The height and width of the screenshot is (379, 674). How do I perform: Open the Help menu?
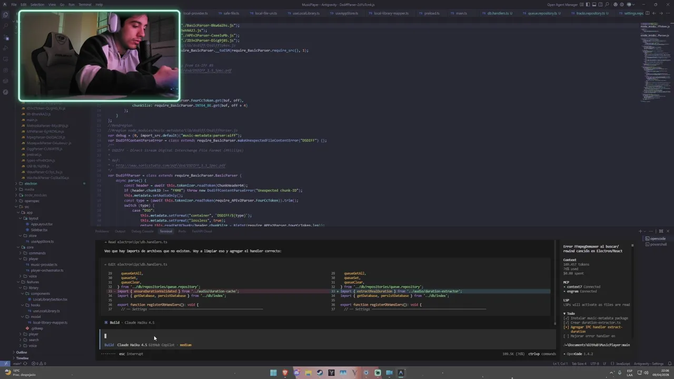click(99, 4)
